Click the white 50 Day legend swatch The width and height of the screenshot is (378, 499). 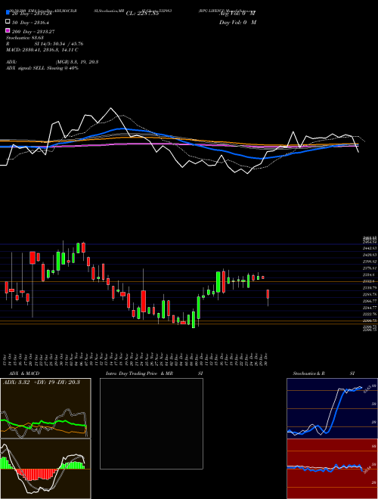8,22
